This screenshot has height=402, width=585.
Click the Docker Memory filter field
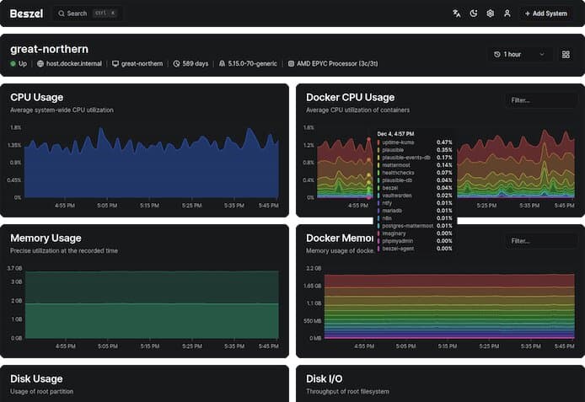coord(541,241)
